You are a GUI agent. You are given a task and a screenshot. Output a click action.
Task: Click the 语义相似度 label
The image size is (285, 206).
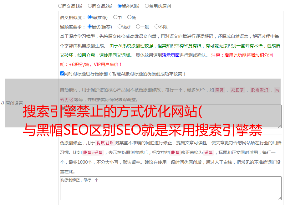pos(73,18)
